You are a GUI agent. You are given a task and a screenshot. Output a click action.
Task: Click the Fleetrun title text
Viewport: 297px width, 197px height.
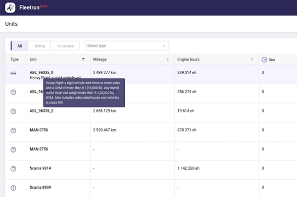[x=29, y=7]
